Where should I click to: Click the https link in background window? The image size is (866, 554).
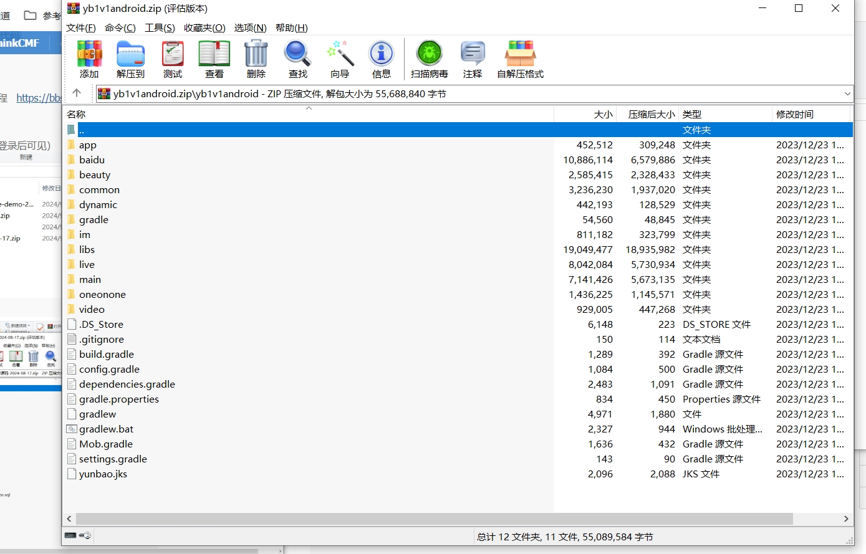tap(39, 98)
